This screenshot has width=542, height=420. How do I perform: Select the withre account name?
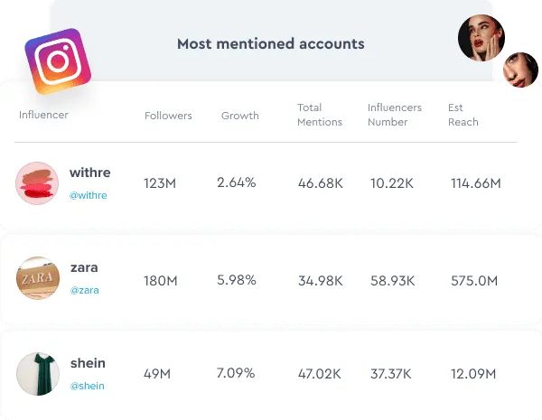tap(89, 173)
